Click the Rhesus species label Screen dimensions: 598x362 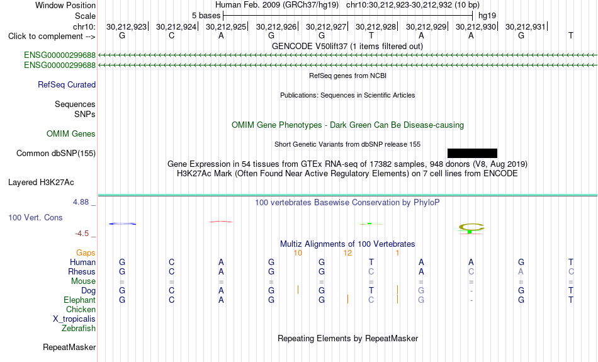(82, 271)
